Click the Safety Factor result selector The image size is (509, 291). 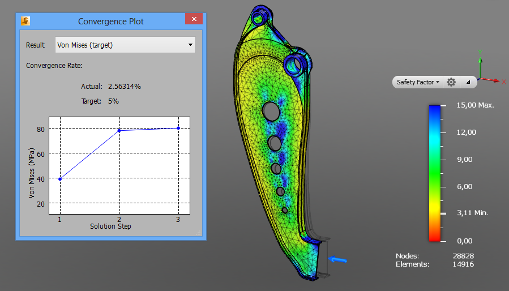pyautogui.click(x=418, y=82)
